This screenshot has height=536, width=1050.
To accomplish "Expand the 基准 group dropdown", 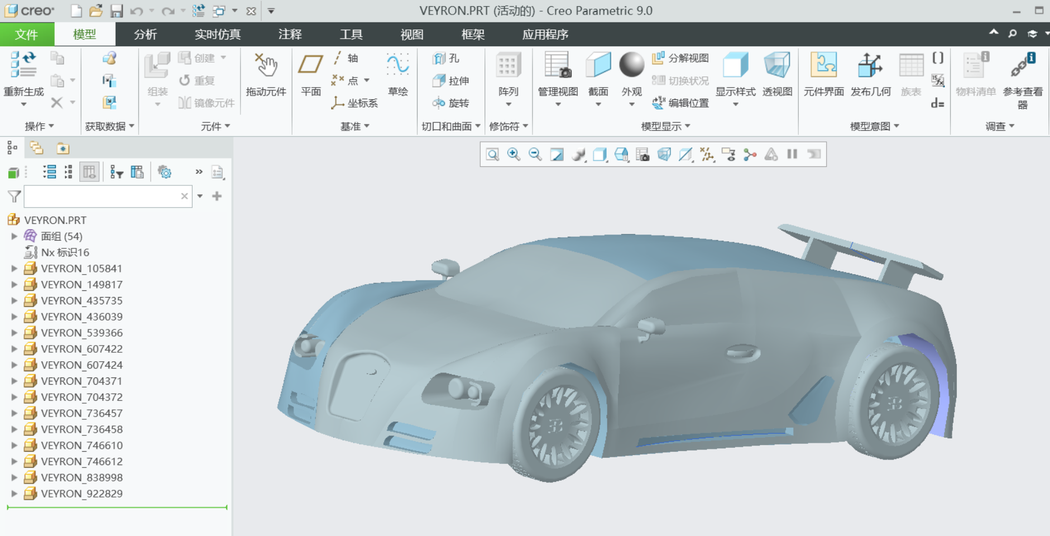I will pyautogui.click(x=355, y=126).
